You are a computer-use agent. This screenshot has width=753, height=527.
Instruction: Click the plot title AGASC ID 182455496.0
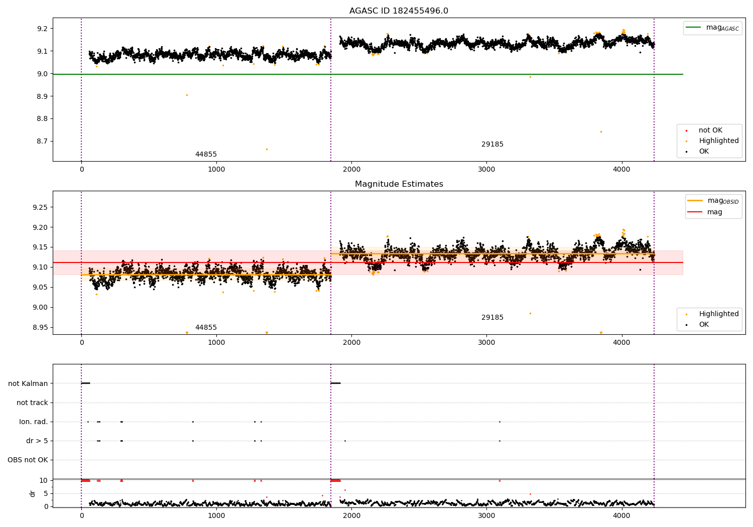click(x=399, y=11)
